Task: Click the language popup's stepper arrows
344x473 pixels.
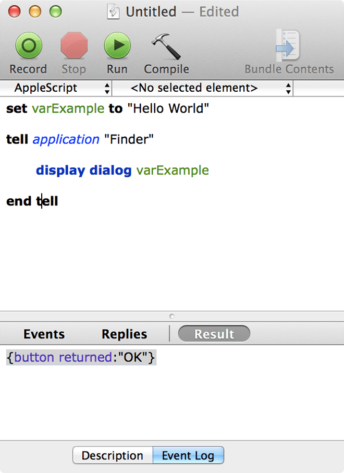Action: pos(107,88)
